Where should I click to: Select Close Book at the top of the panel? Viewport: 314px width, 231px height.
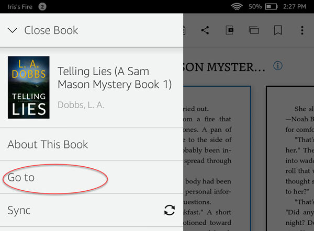(51, 30)
